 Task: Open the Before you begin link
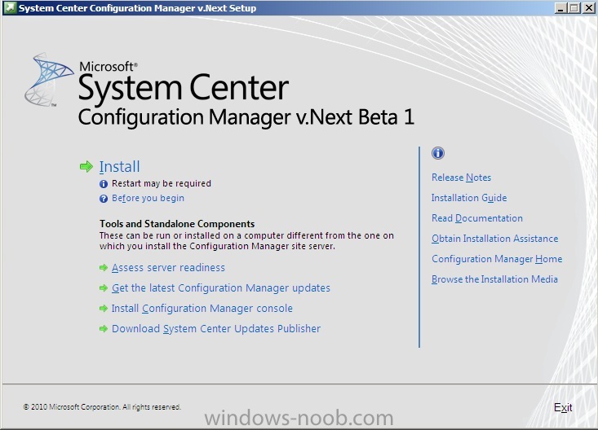tap(148, 198)
